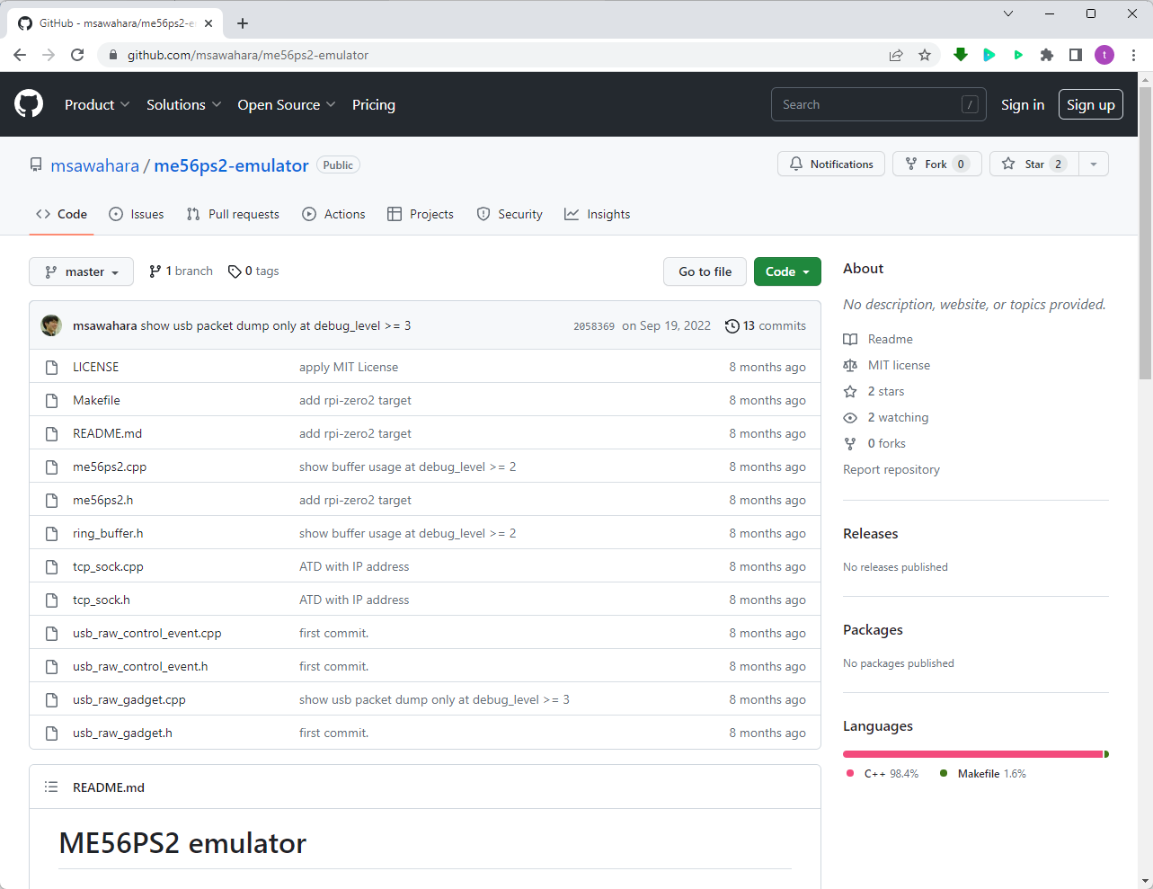
Task: Click the C++ language color dot
Action: coord(850,773)
